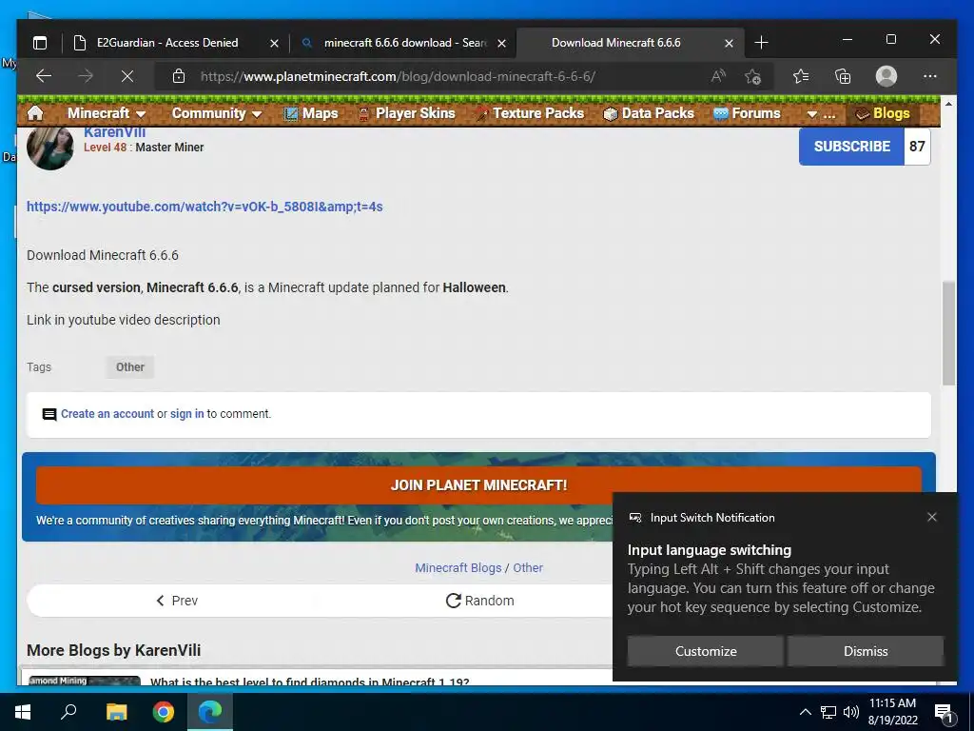Open Texture Packs section

[x=529, y=113]
